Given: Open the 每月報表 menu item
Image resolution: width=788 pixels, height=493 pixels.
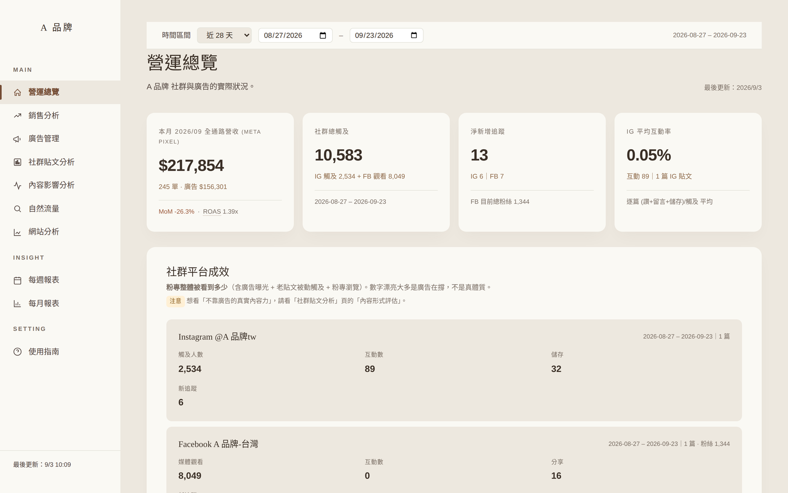Looking at the screenshot, I should pyautogui.click(x=60, y=303).
